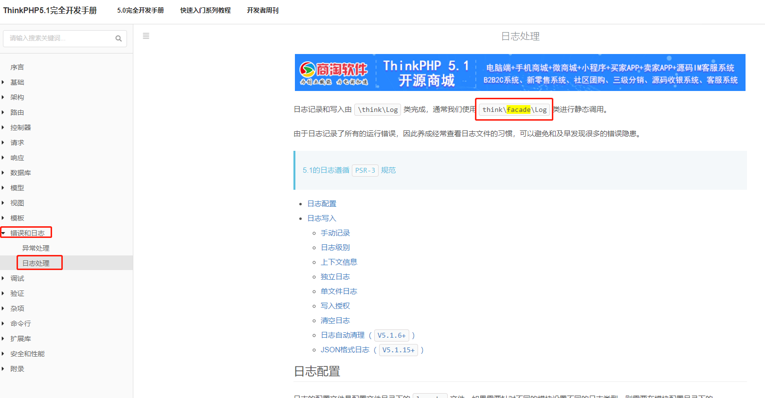Expand the 视图 chapter arrow
765x398 pixels.
coord(3,203)
